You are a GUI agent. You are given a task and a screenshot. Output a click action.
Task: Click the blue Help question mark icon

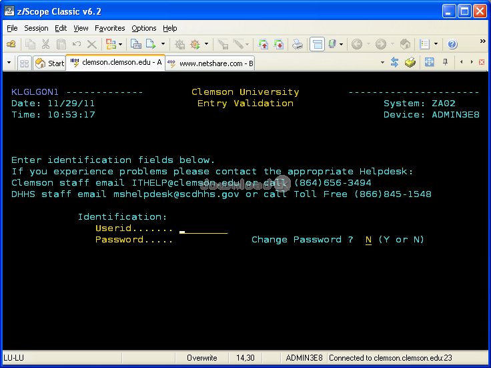click(452, 44)
